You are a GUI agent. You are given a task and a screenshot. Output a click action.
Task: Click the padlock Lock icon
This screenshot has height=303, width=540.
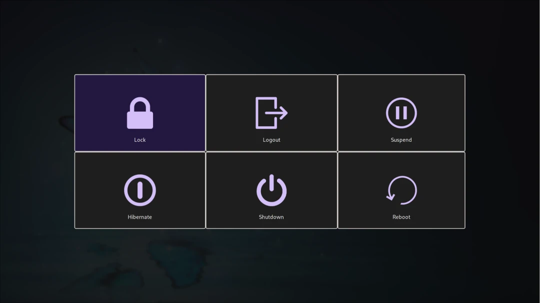(140, 113)
